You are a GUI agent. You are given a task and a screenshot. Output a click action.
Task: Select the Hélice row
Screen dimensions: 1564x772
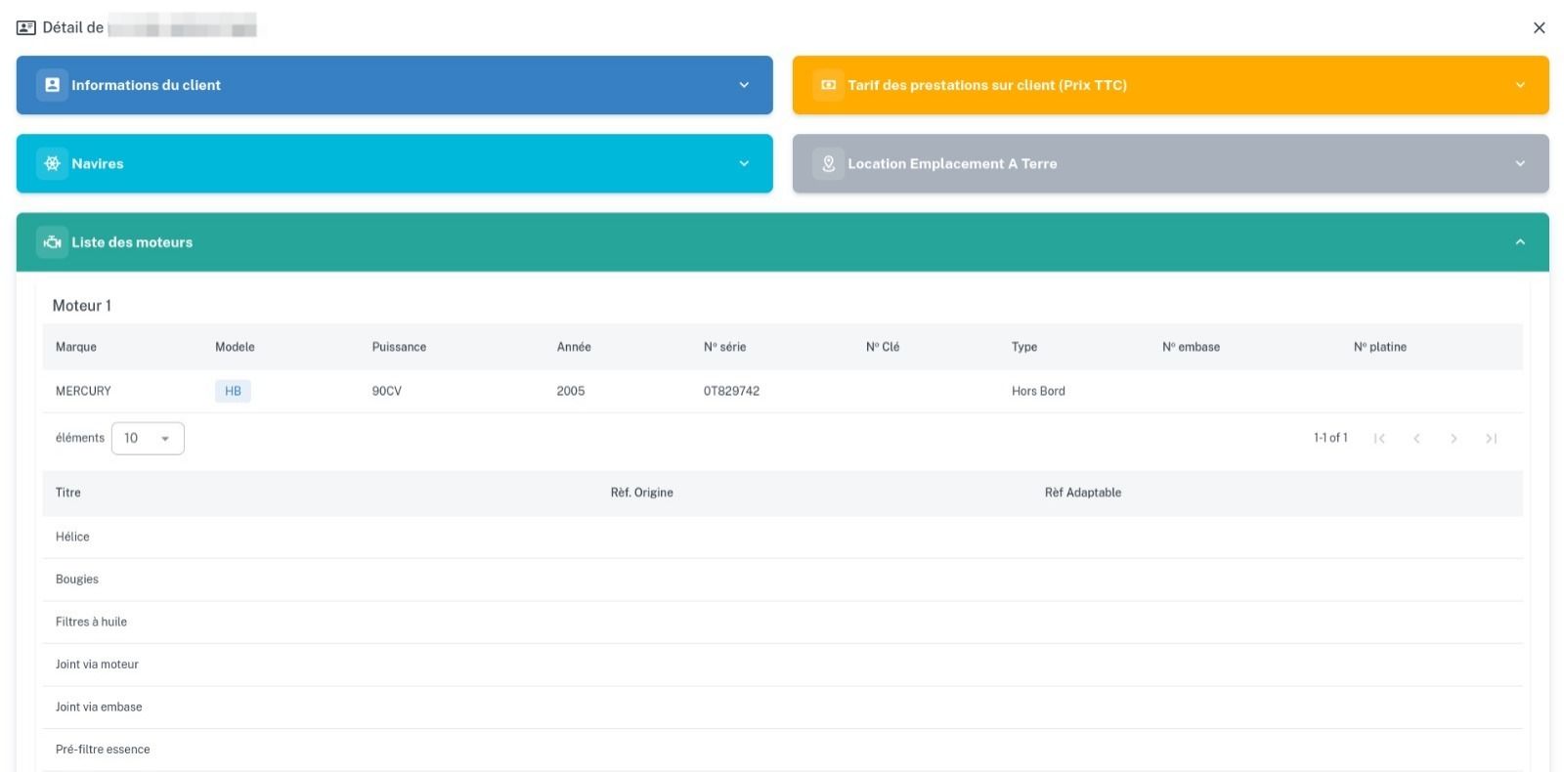click(x=782, y=536)
